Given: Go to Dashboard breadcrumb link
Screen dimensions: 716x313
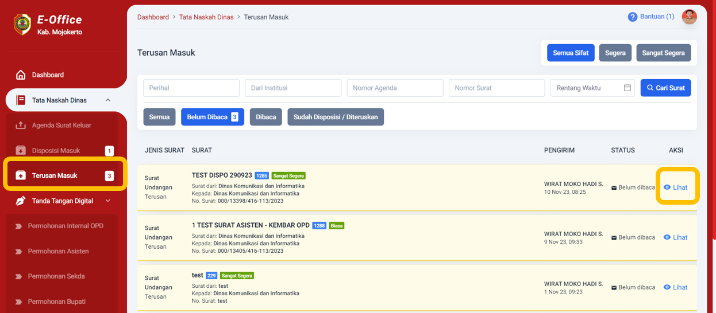Looking at the screenshot, I should 153,17.
